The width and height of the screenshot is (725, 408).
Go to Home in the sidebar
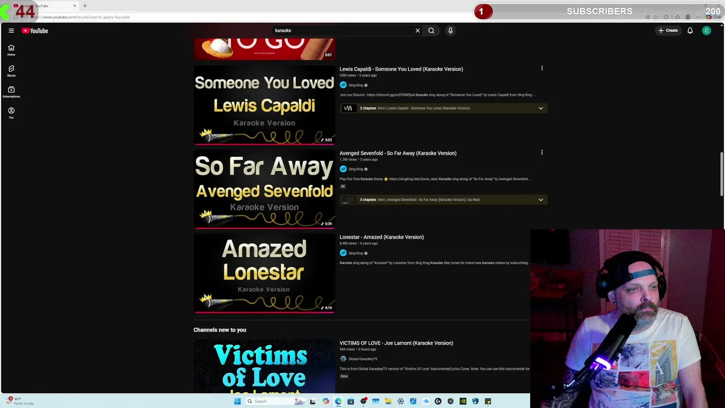[x=11, y=50]
